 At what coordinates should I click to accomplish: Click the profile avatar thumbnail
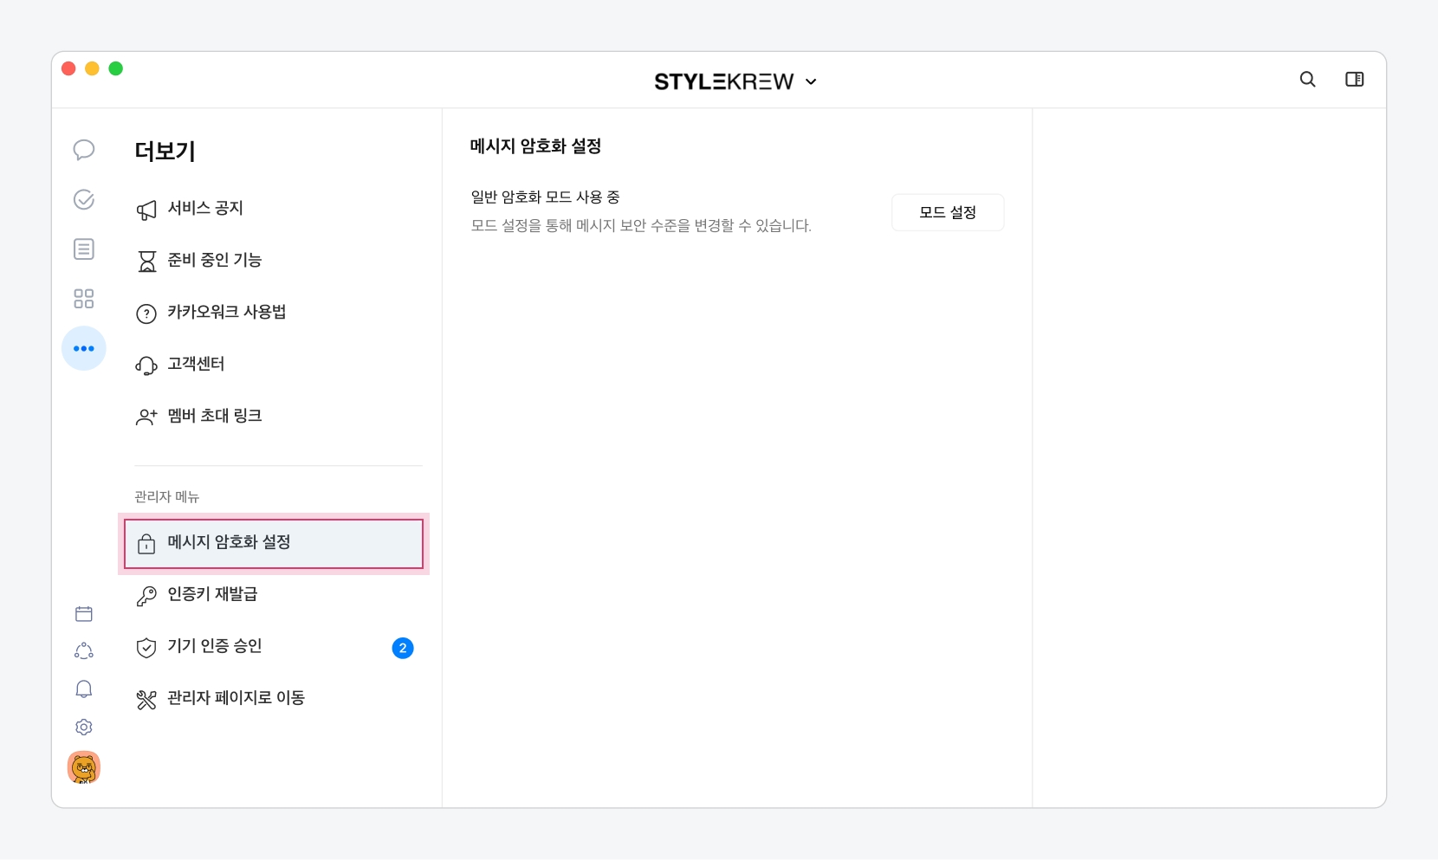[84, 767]
